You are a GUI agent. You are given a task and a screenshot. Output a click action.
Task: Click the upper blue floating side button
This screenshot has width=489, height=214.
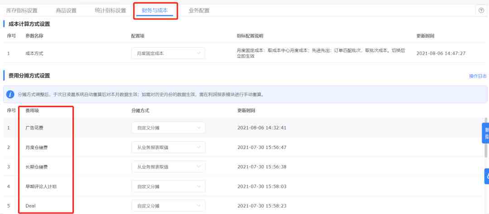coord(485,133)
